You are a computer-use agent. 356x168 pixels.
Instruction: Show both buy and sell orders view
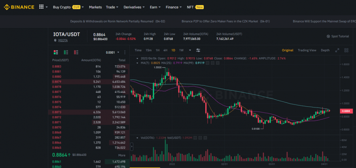[56, 52]
